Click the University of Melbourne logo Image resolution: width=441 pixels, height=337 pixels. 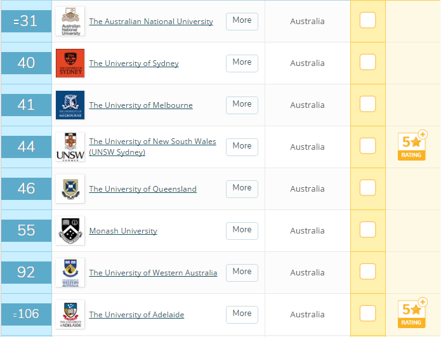(70, 105)
